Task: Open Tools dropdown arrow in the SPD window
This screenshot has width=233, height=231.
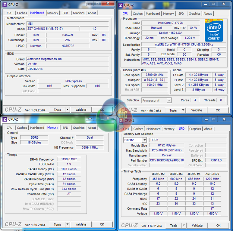Action: click(x=184, y=225)
